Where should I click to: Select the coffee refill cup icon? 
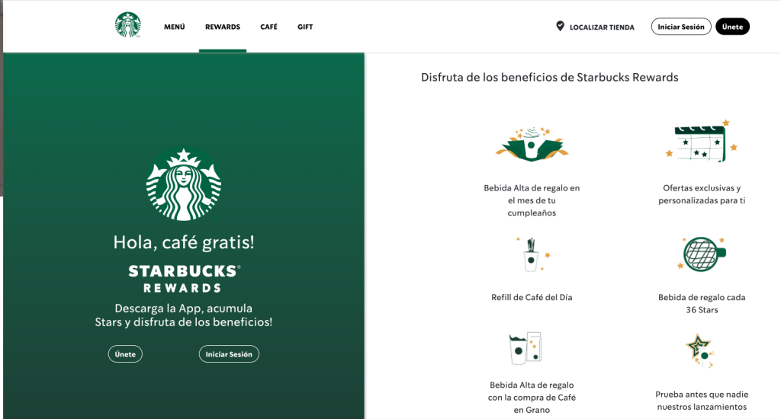coord(532,254)
